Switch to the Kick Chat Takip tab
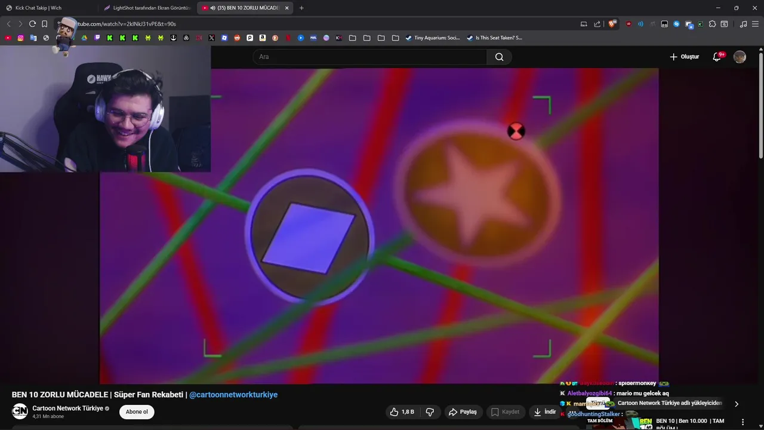Viewport: 764px width, 430px height. click(x=49, y=8)
